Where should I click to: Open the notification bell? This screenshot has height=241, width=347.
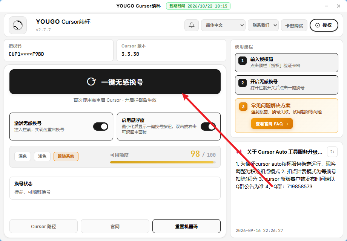[192, 25]
